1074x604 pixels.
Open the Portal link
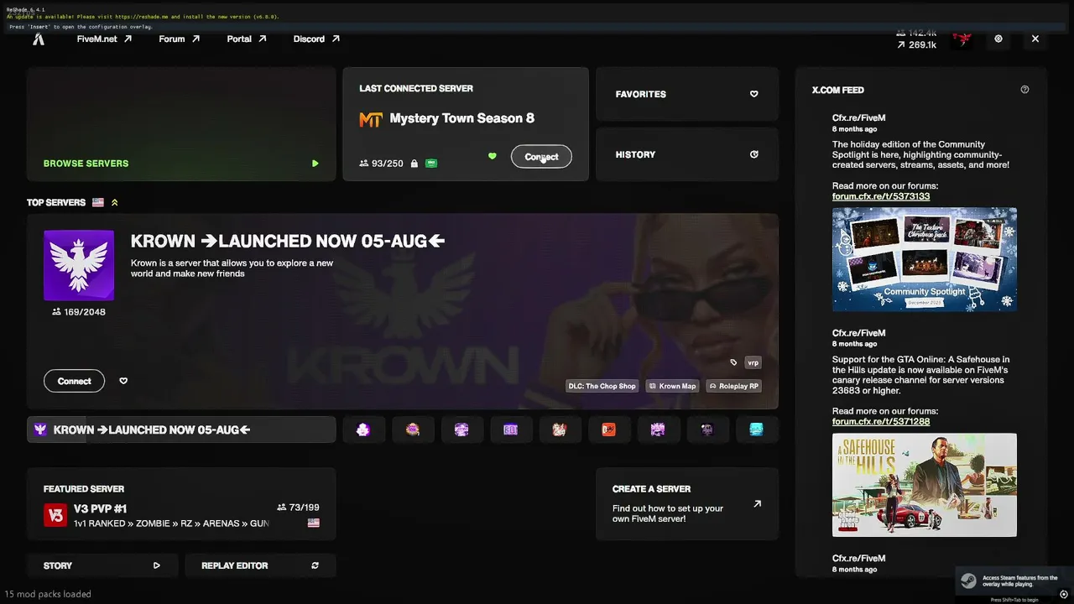247,39
